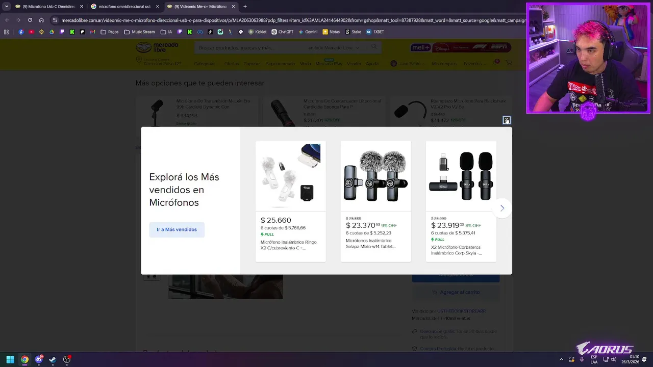Open the Gmail bookmark
653x367 pixels.
coord(92,32)
